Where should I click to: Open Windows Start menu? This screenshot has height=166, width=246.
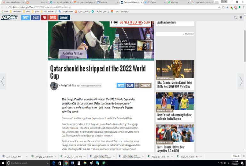3,163
